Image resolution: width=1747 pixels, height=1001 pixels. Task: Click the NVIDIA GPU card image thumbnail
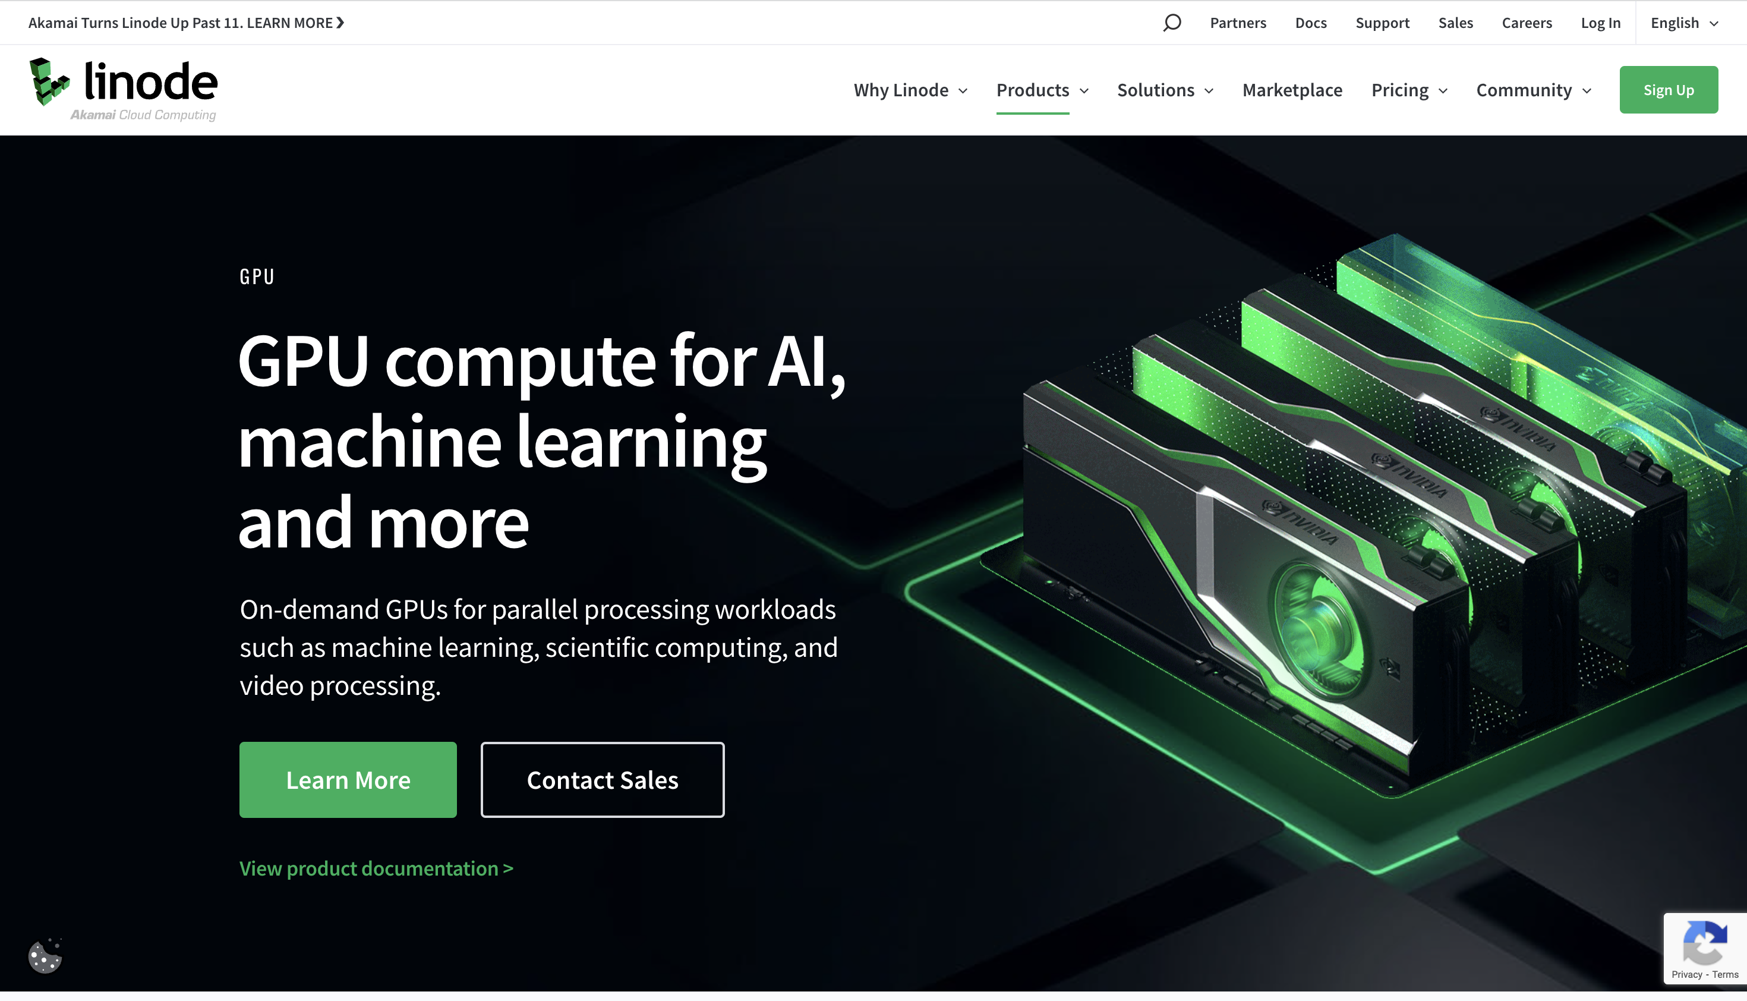click(x=1320, y=540)
